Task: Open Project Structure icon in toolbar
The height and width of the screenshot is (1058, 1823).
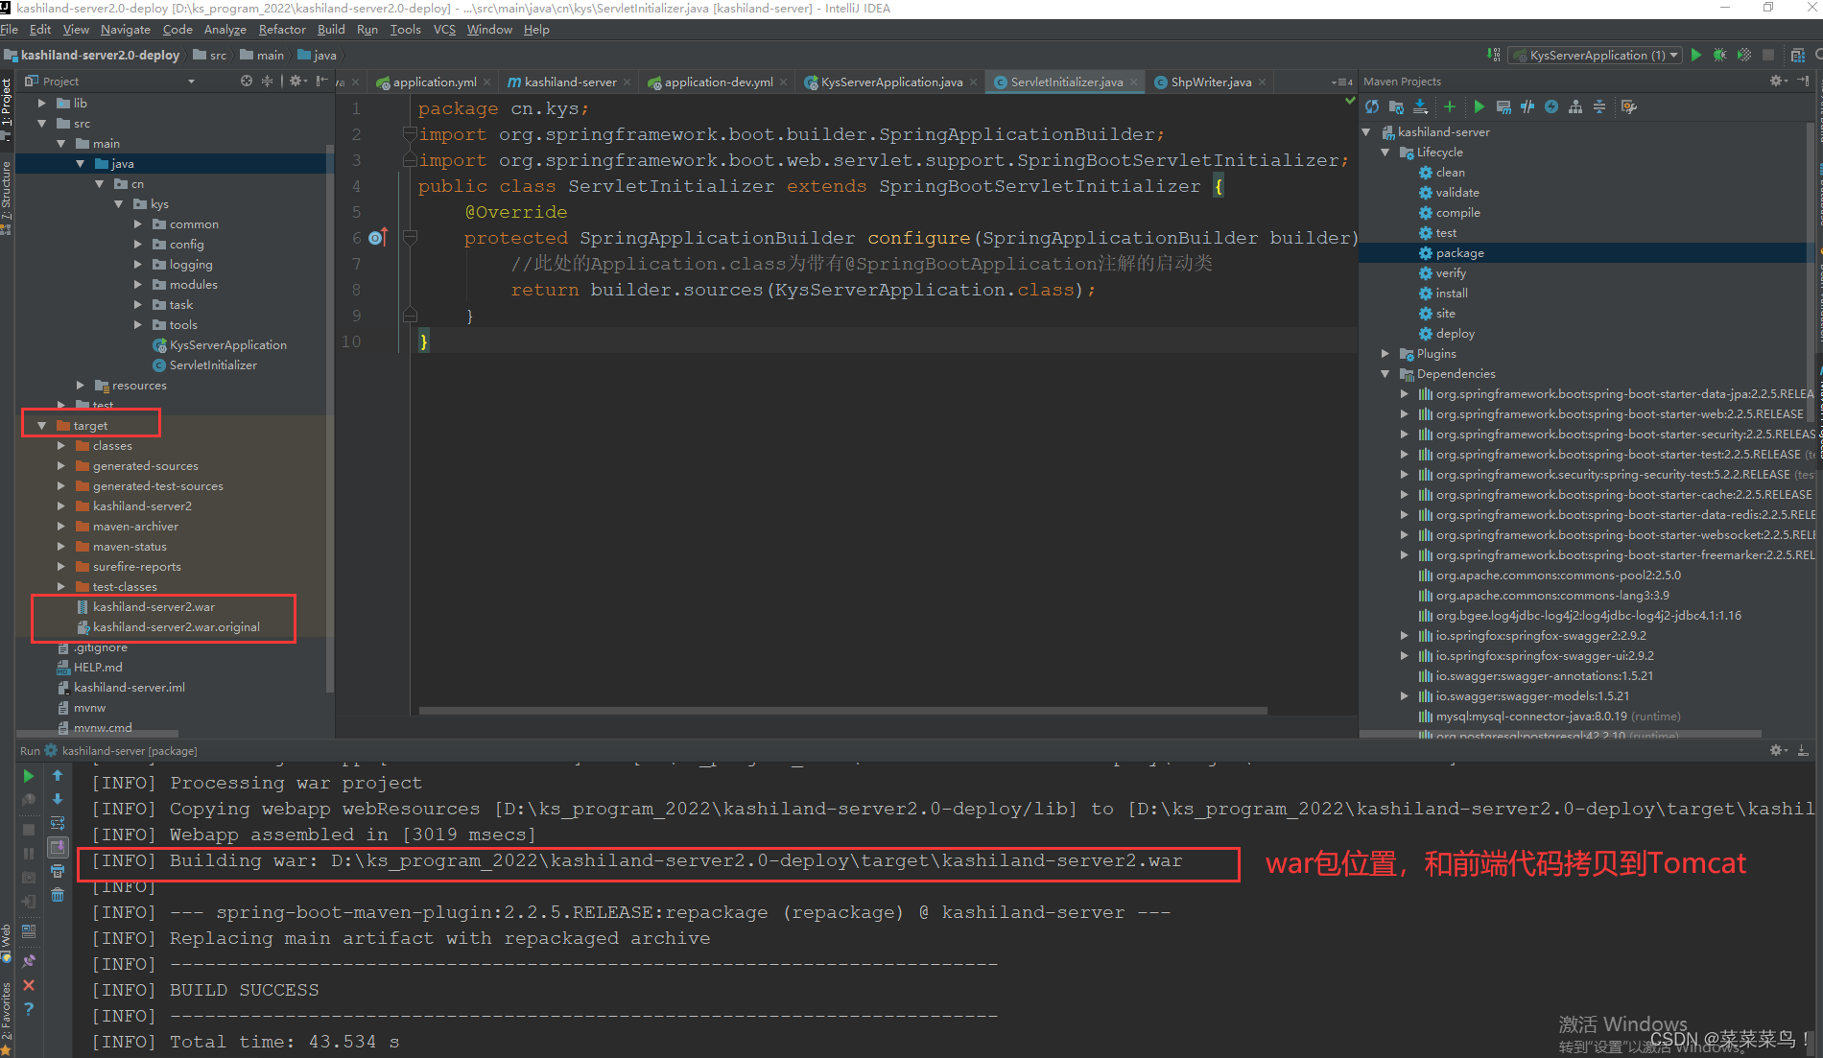Action: pos(1798,55)
